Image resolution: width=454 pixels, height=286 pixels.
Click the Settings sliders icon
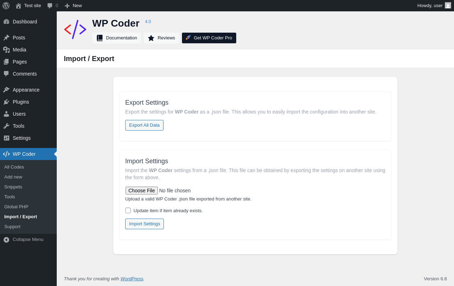(6, 138)
